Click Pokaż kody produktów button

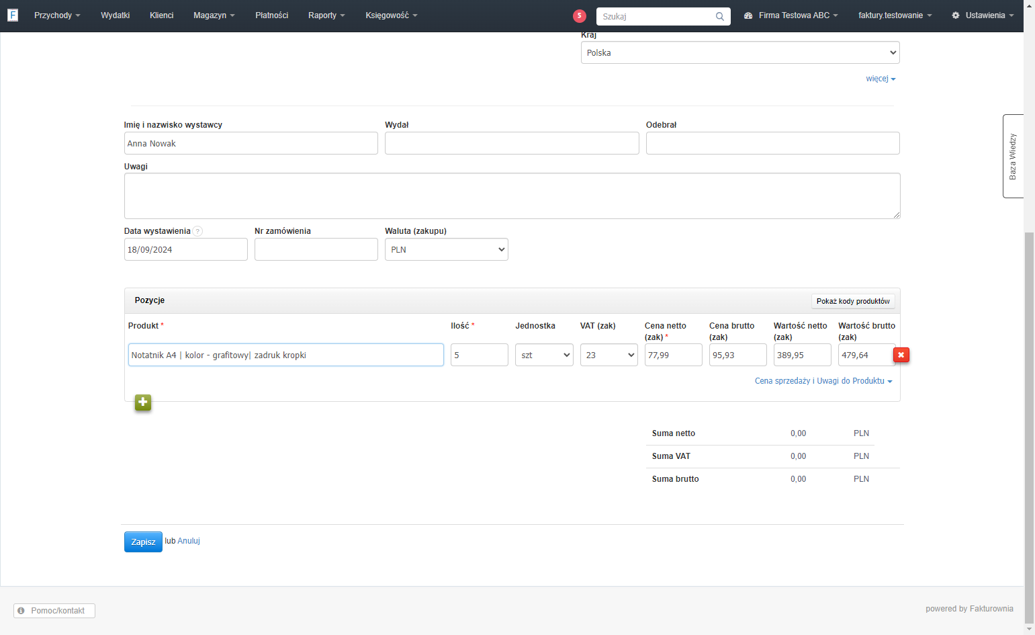[x=853, y=301]
